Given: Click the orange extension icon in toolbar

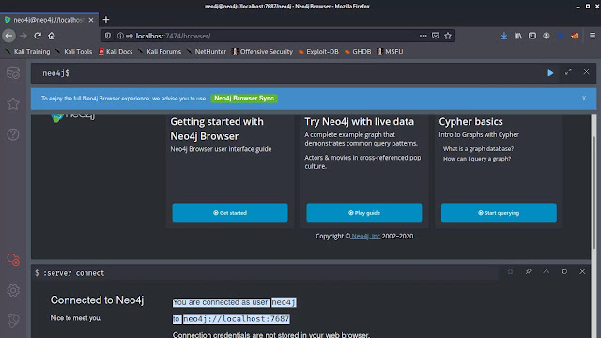Looking at the screenshot, I should 574,36.
